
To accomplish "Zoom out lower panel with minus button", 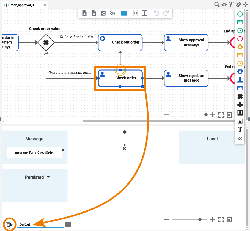I will click(x=166, y=219).
